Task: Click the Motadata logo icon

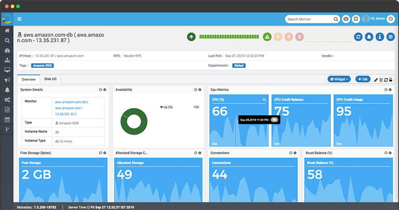Action: tap(7, 19)
